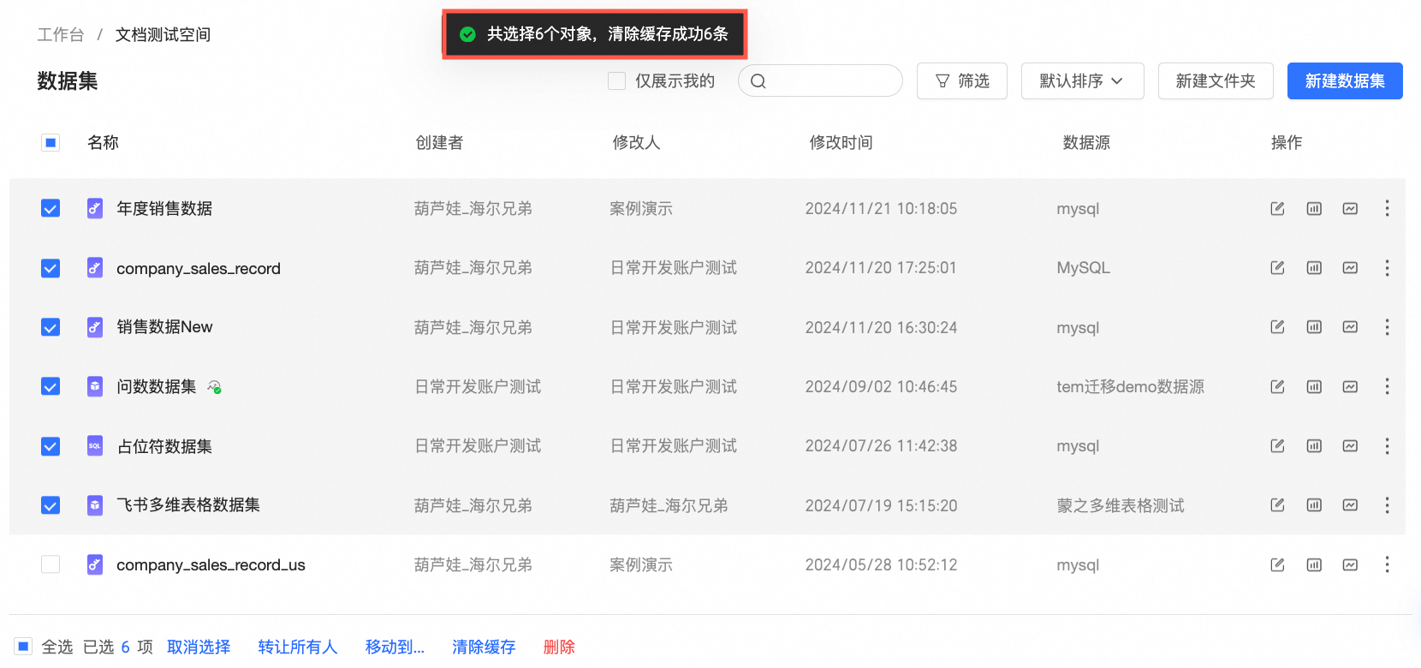
Task: Open dataset named 飞书多维表格数据集
Action: (x=188, y=505)
